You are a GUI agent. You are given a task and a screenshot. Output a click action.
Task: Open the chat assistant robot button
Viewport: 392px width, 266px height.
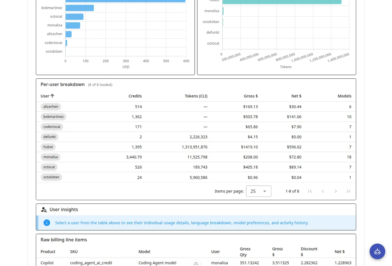coord(377,251)
